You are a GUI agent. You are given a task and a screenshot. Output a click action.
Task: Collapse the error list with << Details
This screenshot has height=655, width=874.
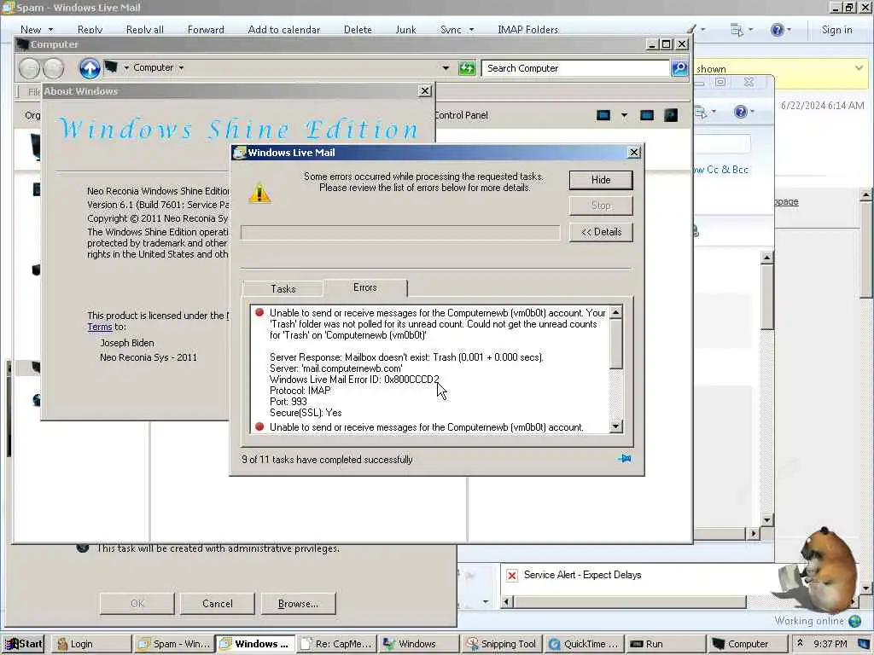tap(600, 232)
